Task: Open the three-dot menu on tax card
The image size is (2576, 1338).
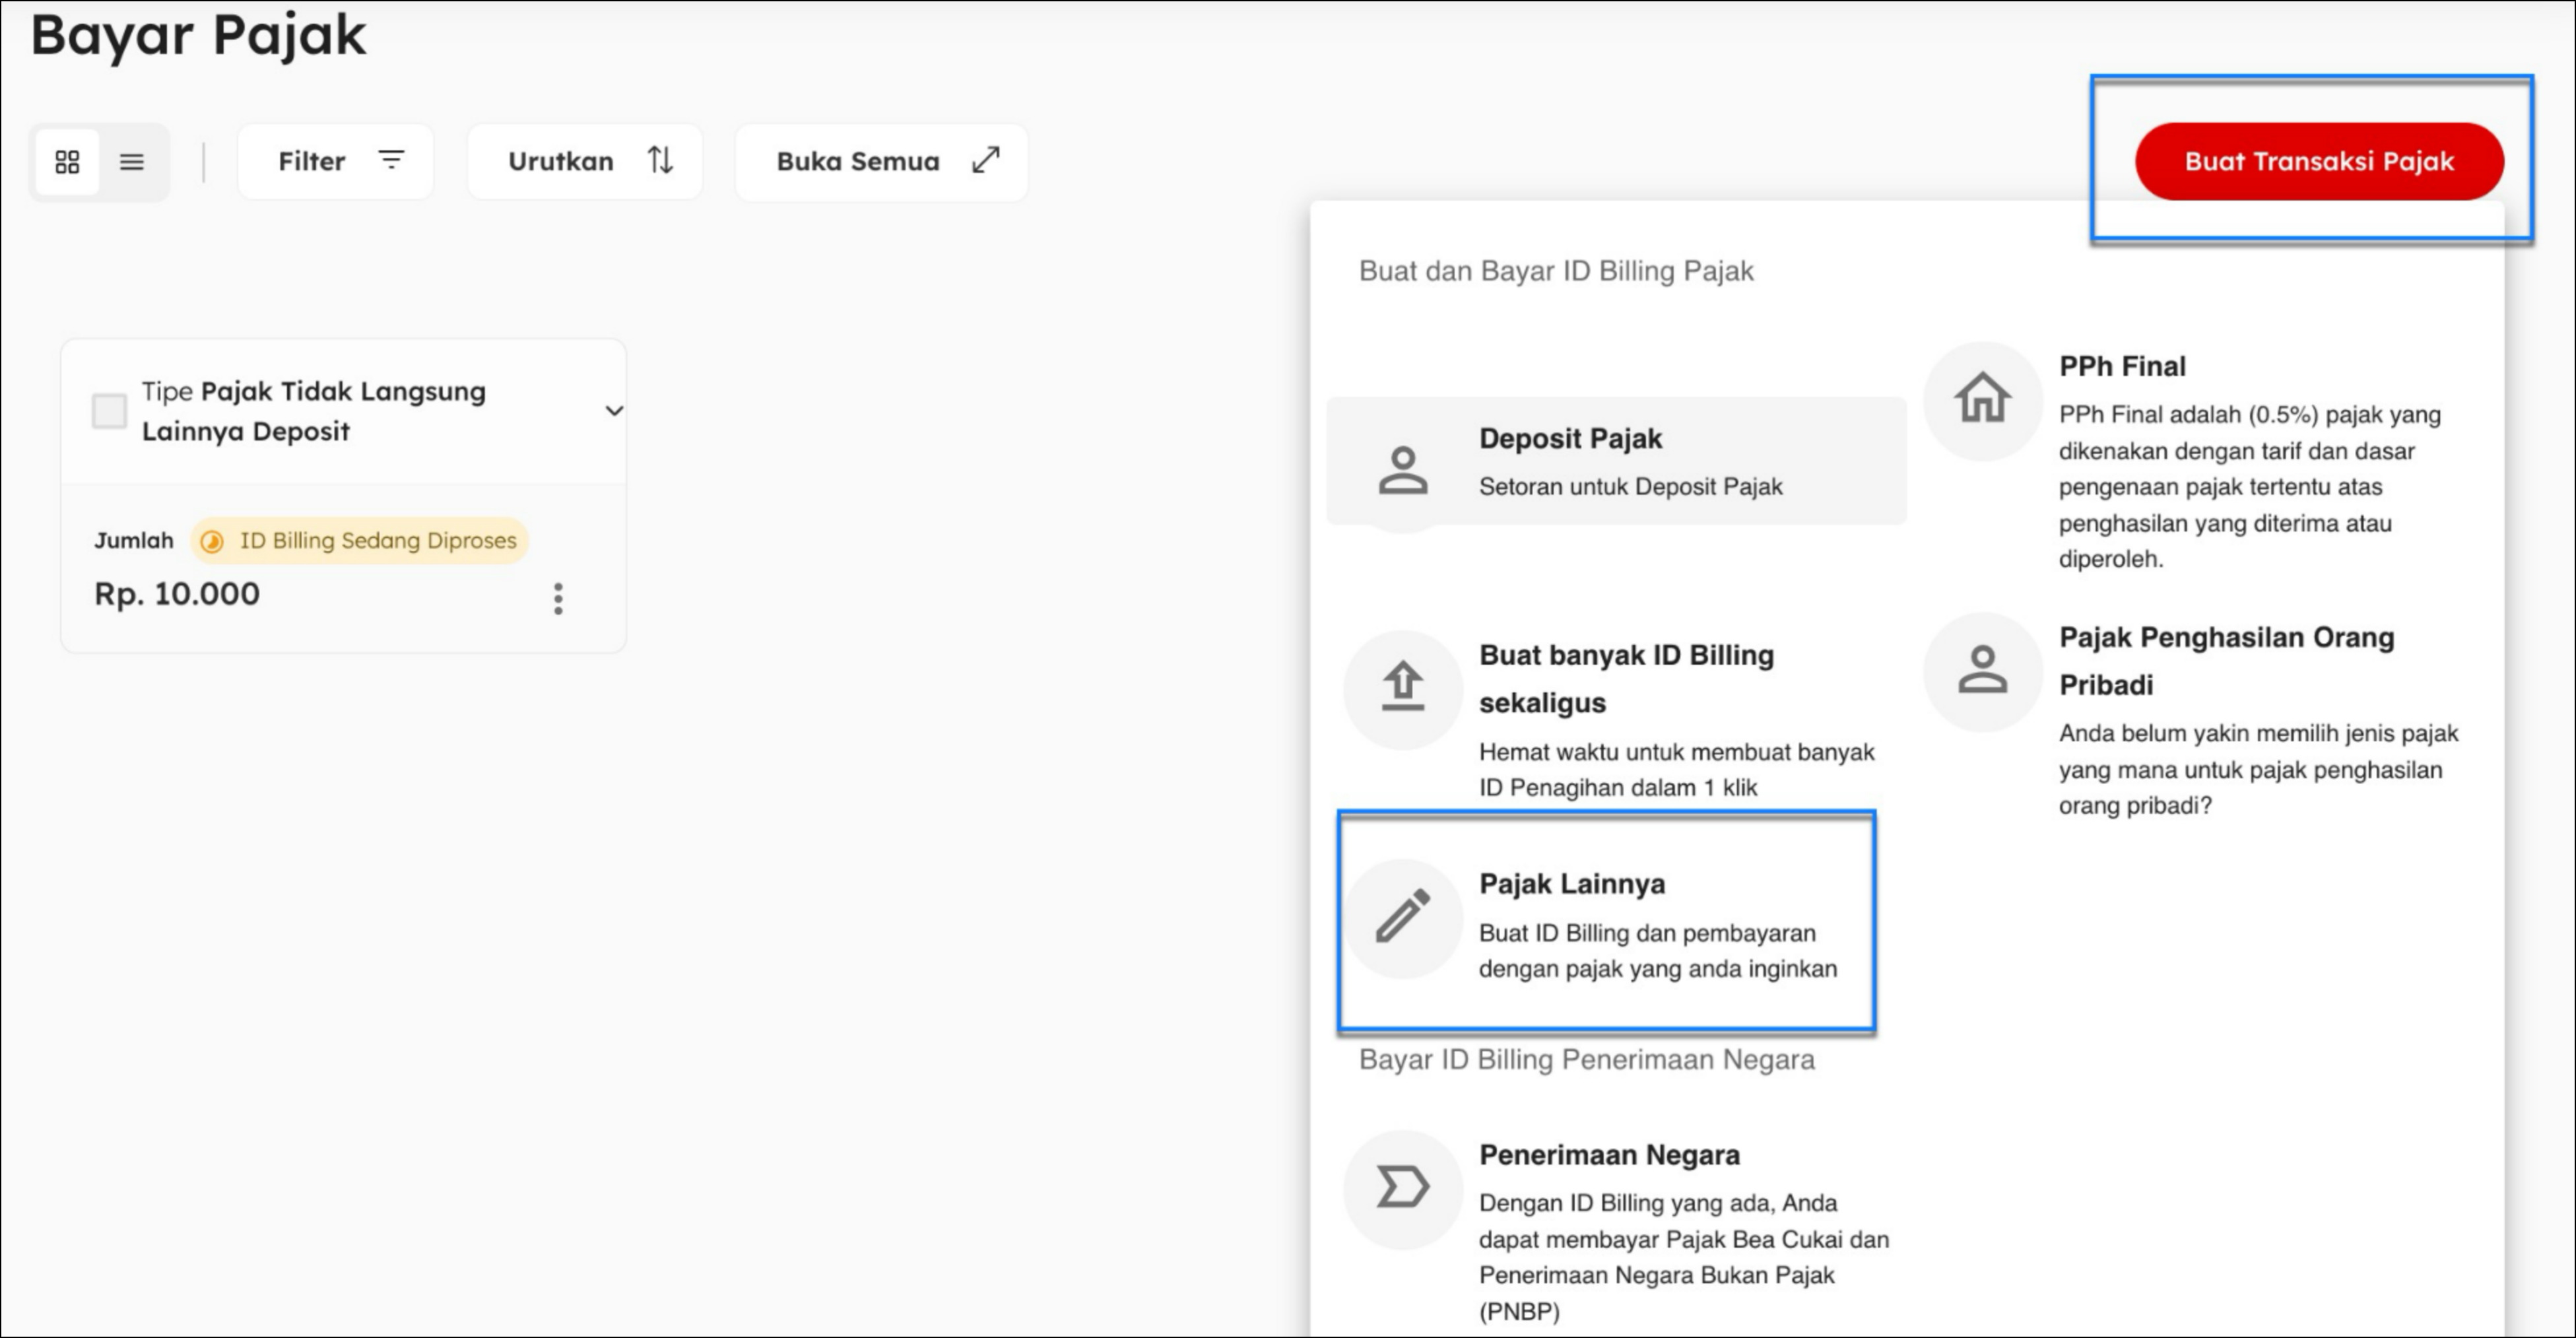Action: pos(558,598)
